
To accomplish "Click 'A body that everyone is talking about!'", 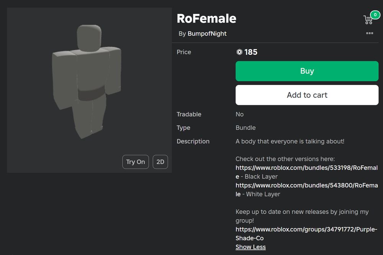I will pyautogui.click(x=290, y=141).
